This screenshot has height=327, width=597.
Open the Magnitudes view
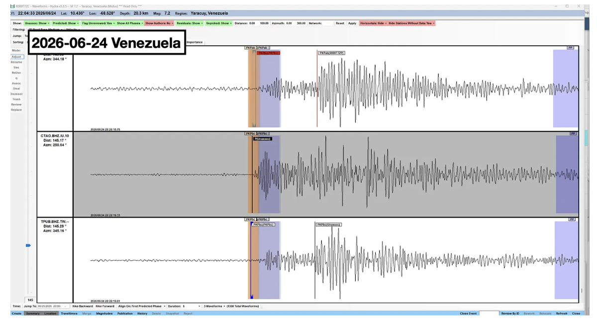[x=104, y=314]
